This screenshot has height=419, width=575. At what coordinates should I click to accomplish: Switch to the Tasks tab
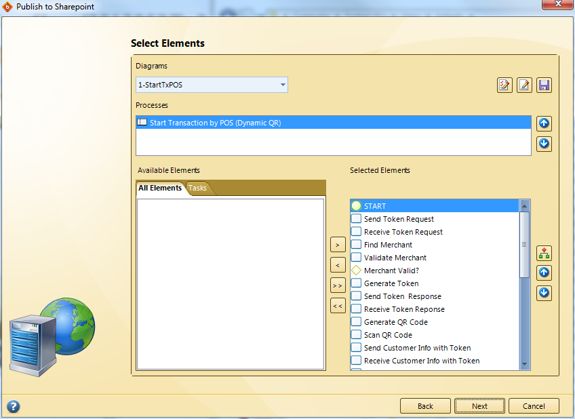click(x=198, y=188)
